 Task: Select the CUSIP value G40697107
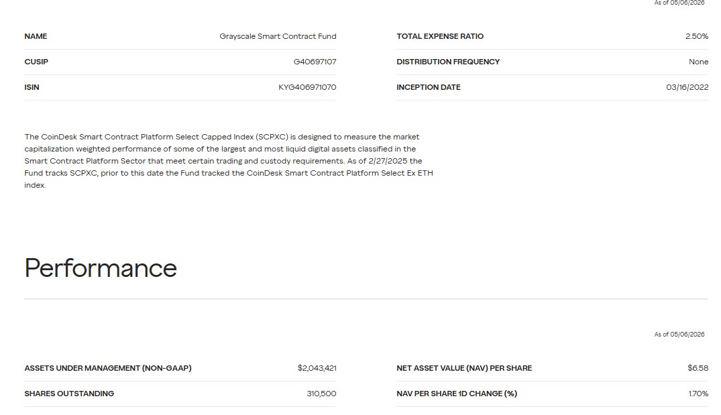315,62
